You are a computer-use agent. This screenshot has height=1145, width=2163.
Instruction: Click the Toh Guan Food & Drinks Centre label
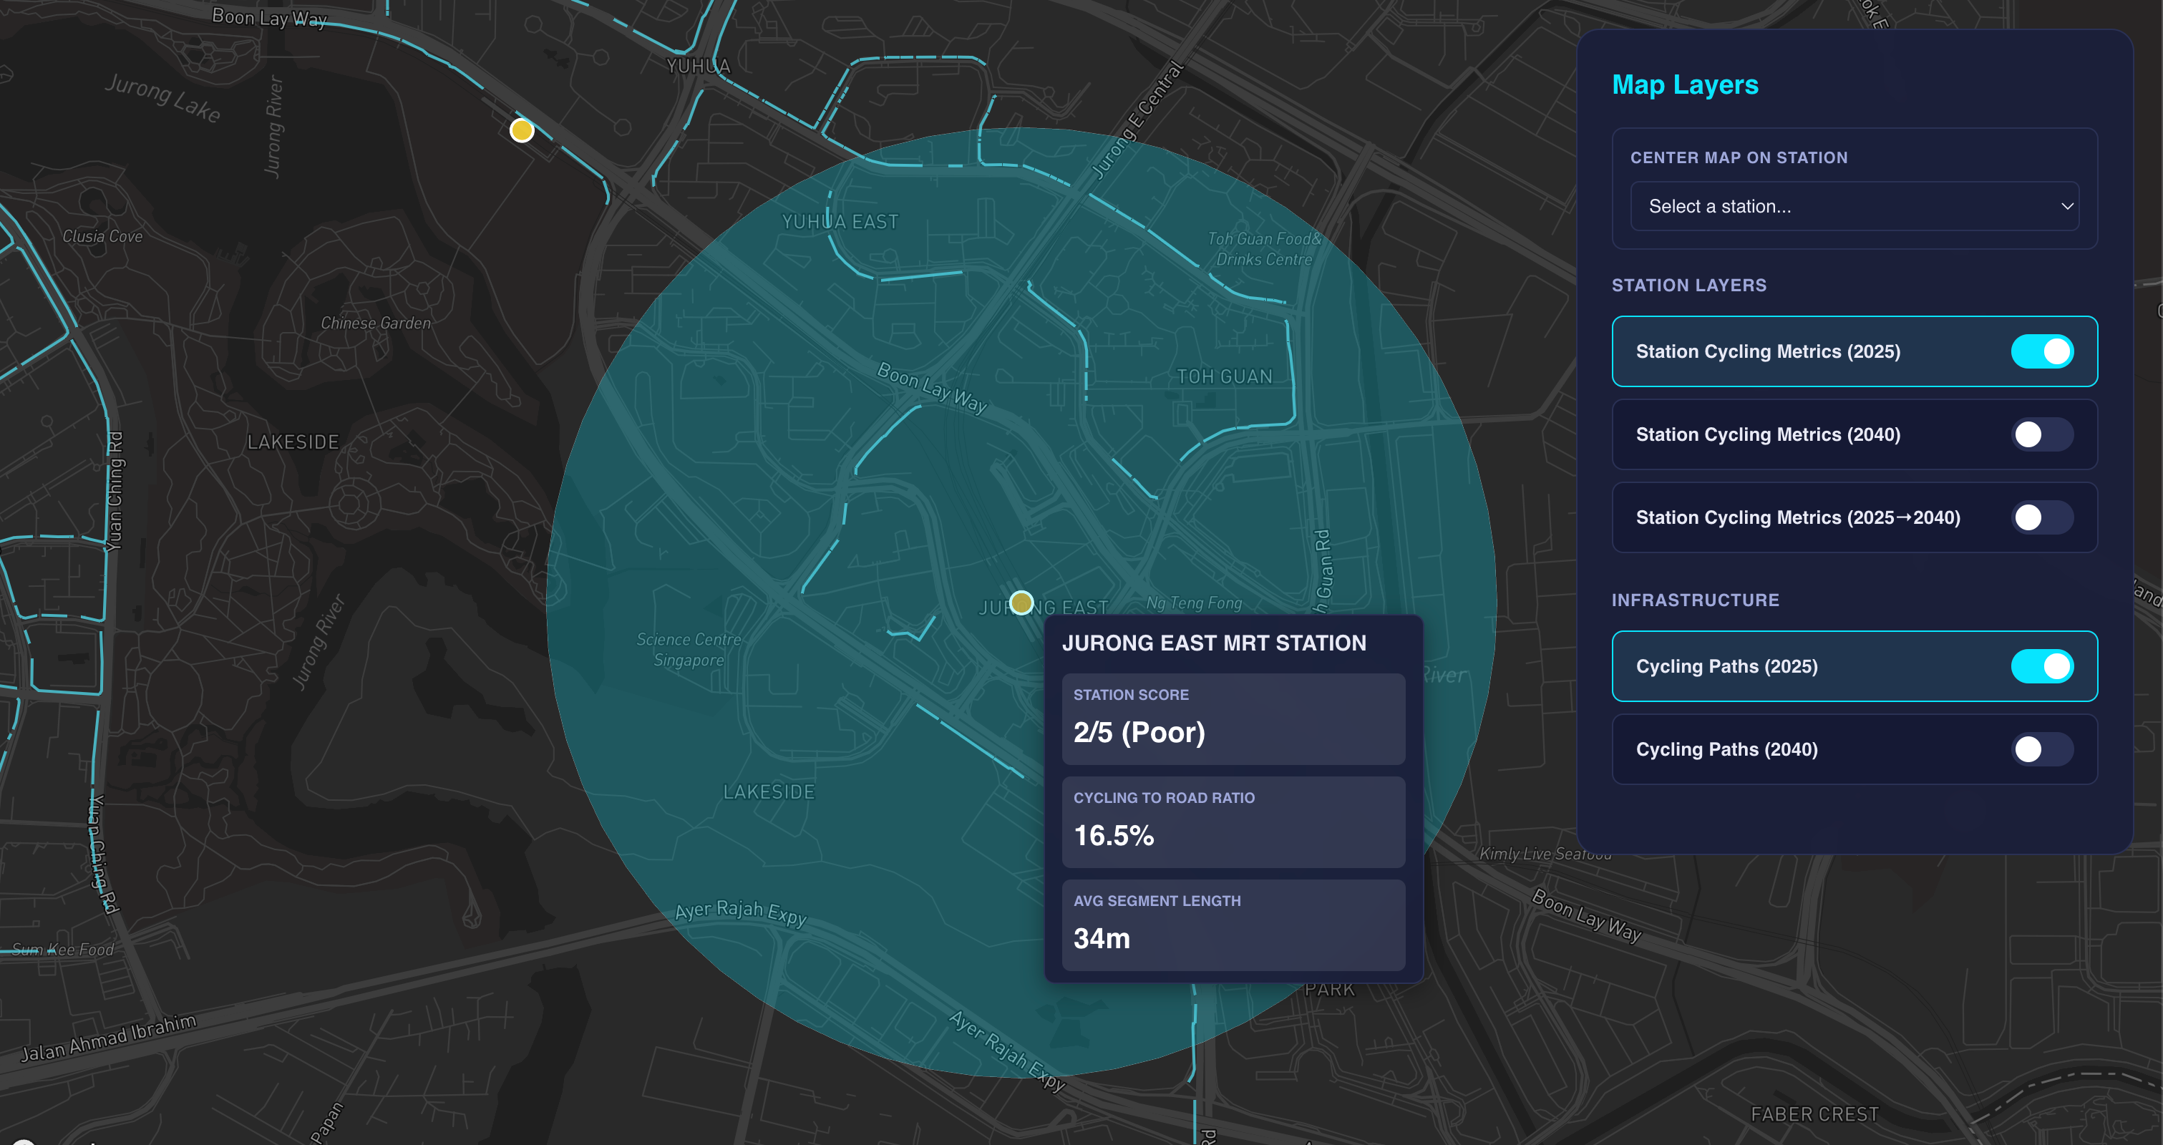1264,249
